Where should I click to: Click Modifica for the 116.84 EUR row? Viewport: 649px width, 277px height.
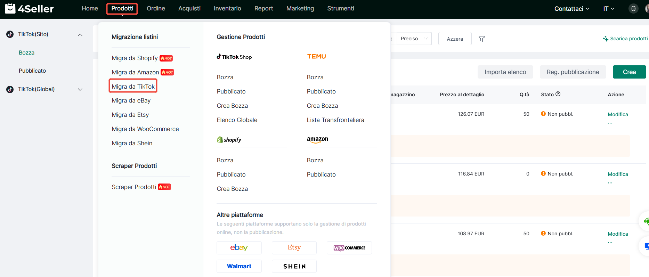[x=618, y=174]
